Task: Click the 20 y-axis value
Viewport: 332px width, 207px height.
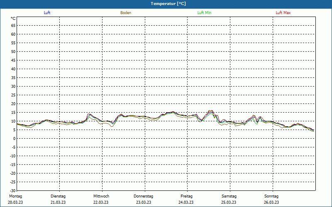Action: [13, 104]
